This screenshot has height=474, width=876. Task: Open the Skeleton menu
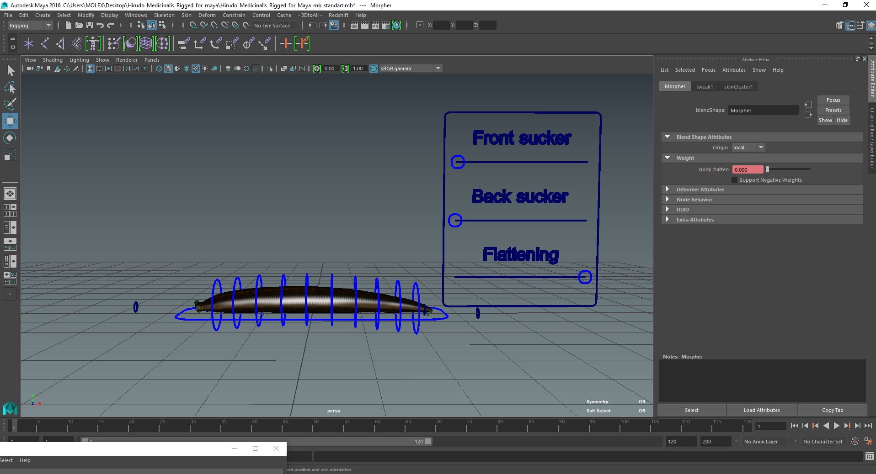tap(164, 15)
